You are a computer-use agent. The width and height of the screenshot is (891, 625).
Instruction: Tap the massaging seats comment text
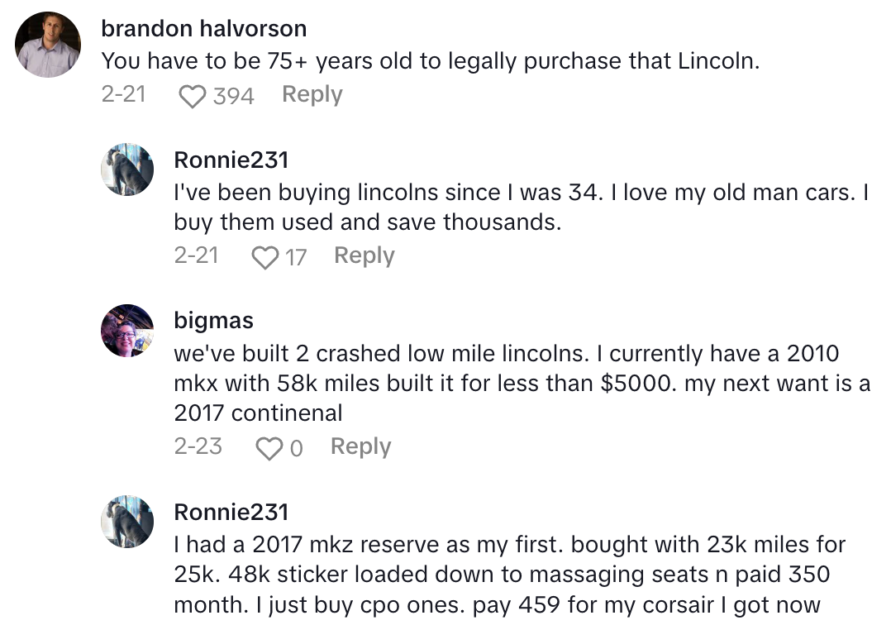[509, 575]
